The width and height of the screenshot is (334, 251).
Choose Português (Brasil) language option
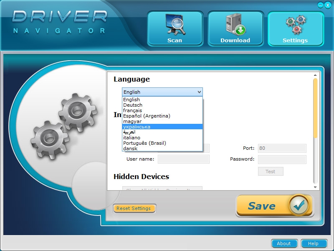coord(162,143)
